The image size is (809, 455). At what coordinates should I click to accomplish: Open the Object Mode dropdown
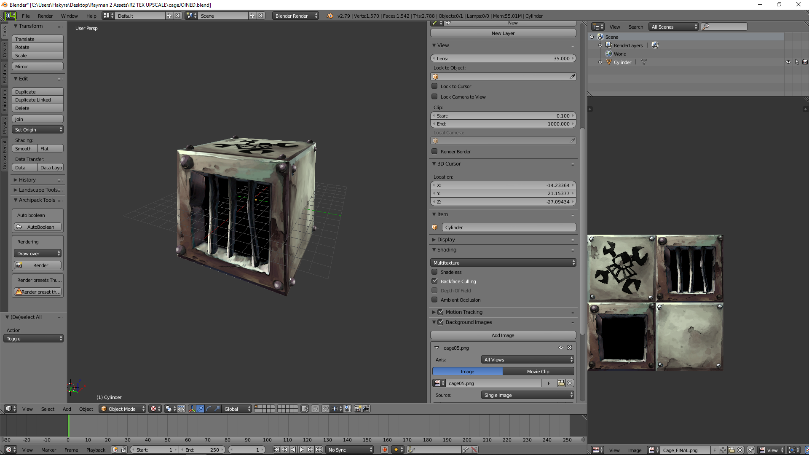[x=123, y=409]
